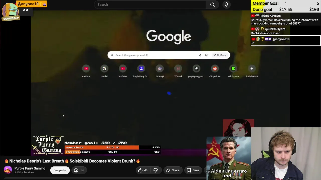The height and width of the screenshot is (180, 321).
Task: Click the Nicholas Deorio's Last Breath video title
Action: [x=72, y=161]
